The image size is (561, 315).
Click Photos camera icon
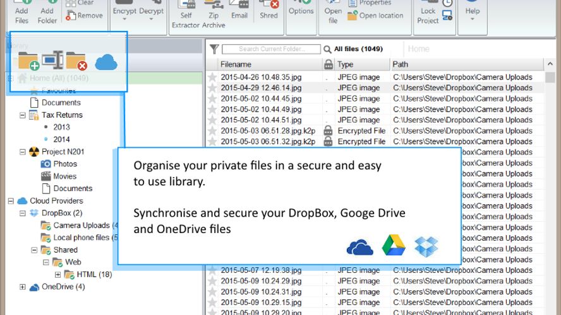pos(45,164)
